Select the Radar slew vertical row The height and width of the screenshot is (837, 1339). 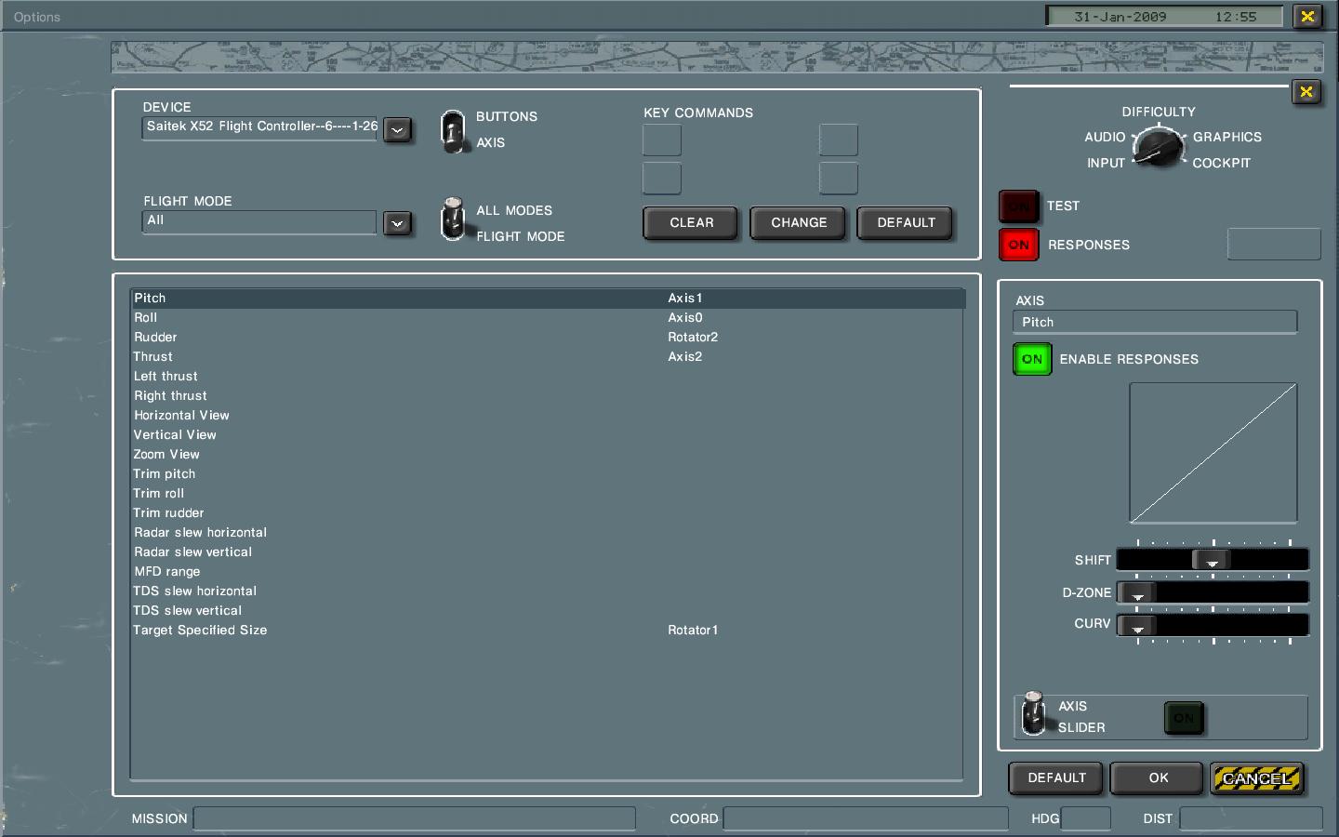548,552
